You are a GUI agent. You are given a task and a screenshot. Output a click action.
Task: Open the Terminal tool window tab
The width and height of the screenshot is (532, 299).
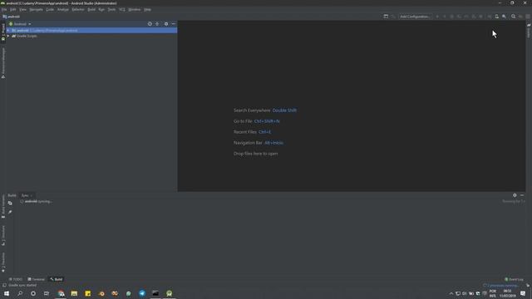pos(37,279)
